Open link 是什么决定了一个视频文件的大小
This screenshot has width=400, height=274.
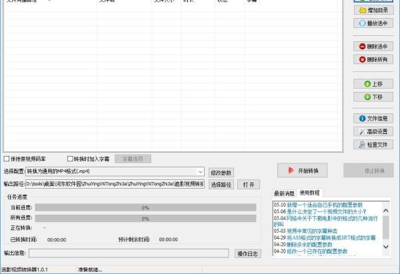click(327, 211)
